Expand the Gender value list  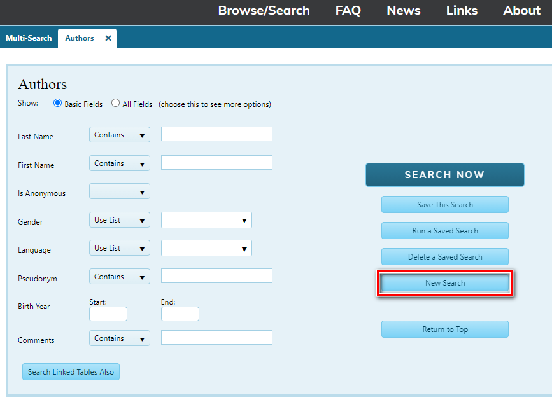tap(206, 220)
